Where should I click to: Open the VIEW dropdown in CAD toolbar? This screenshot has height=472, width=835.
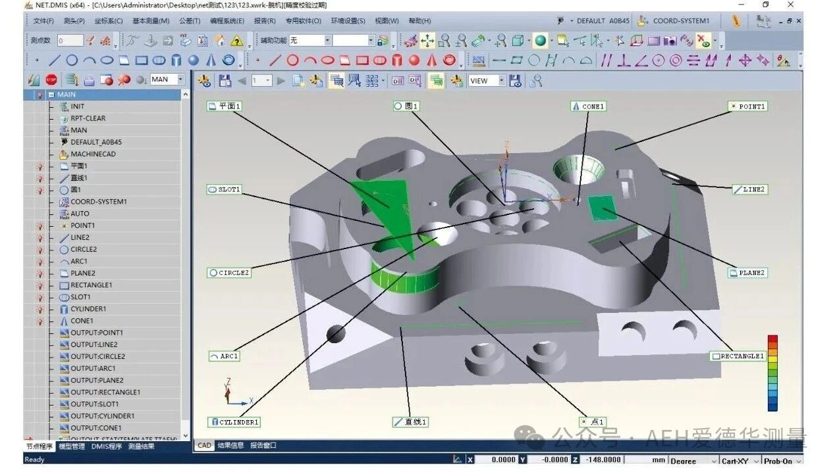point(501,81)
